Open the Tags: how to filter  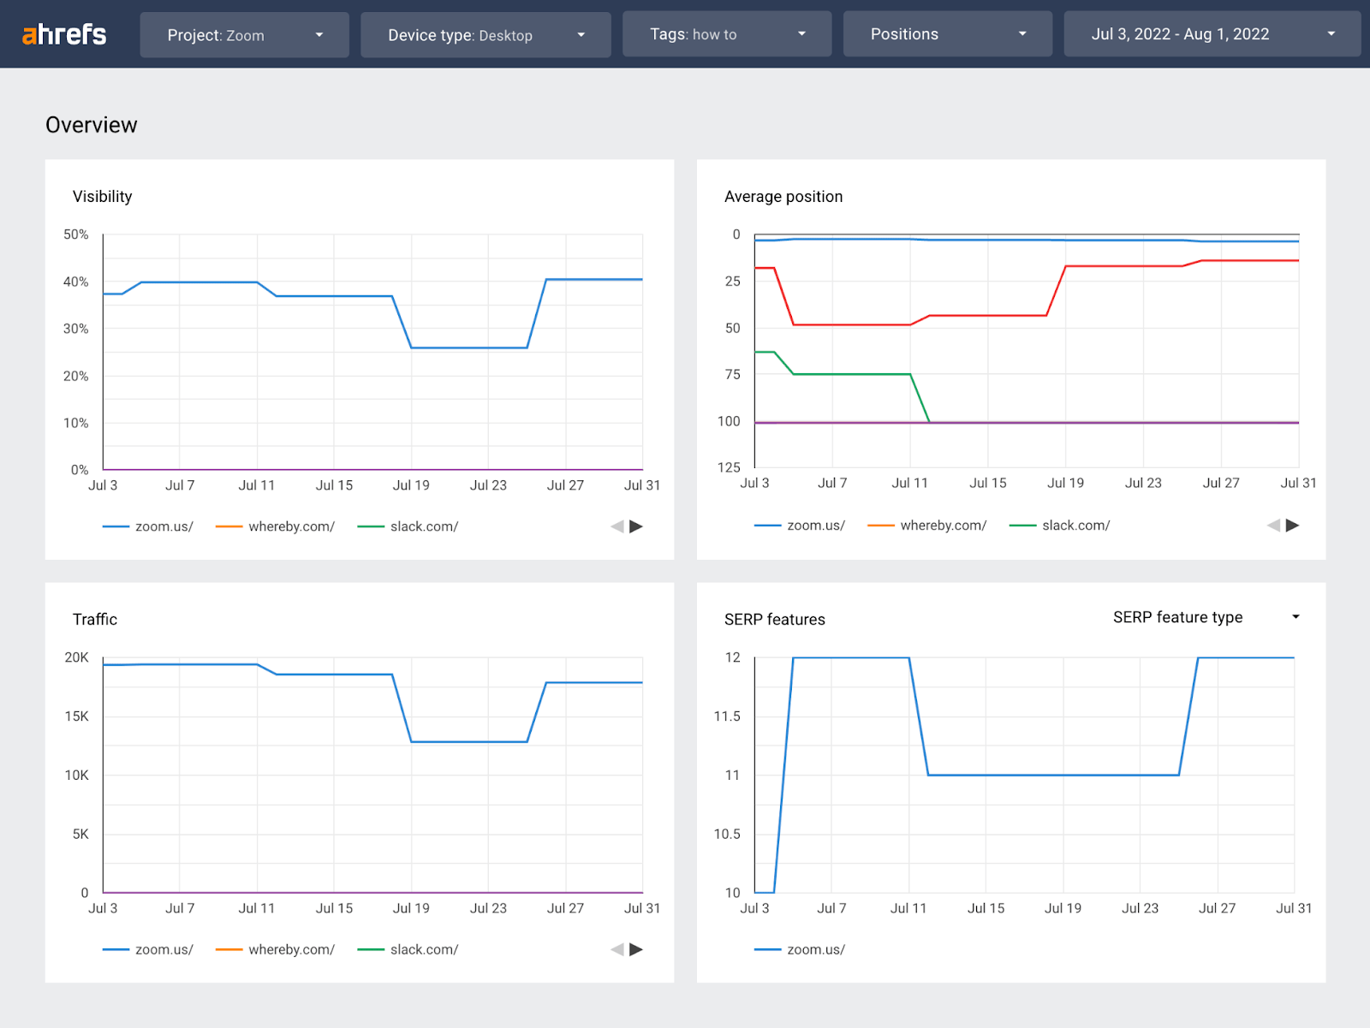(726, 34)
